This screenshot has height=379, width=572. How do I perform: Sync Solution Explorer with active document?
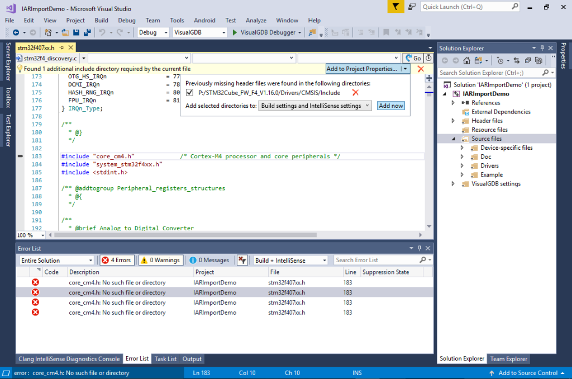(517, 60)
